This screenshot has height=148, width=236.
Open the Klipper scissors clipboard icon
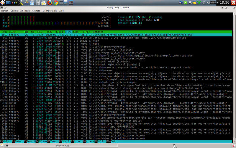point(204,3)
